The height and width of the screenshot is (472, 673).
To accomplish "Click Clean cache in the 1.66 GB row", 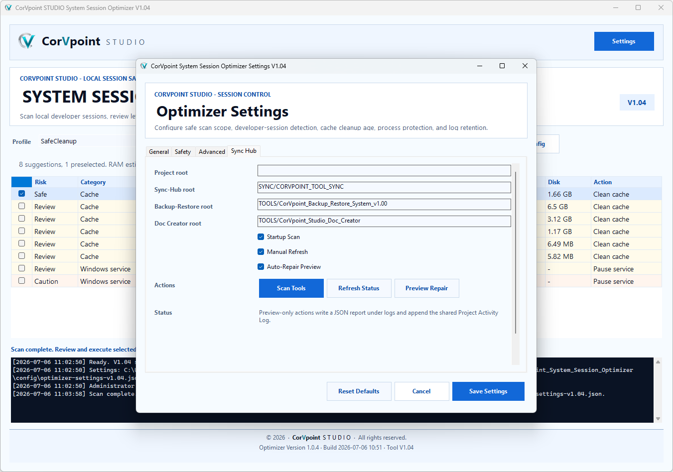I will tap(611, 194).
